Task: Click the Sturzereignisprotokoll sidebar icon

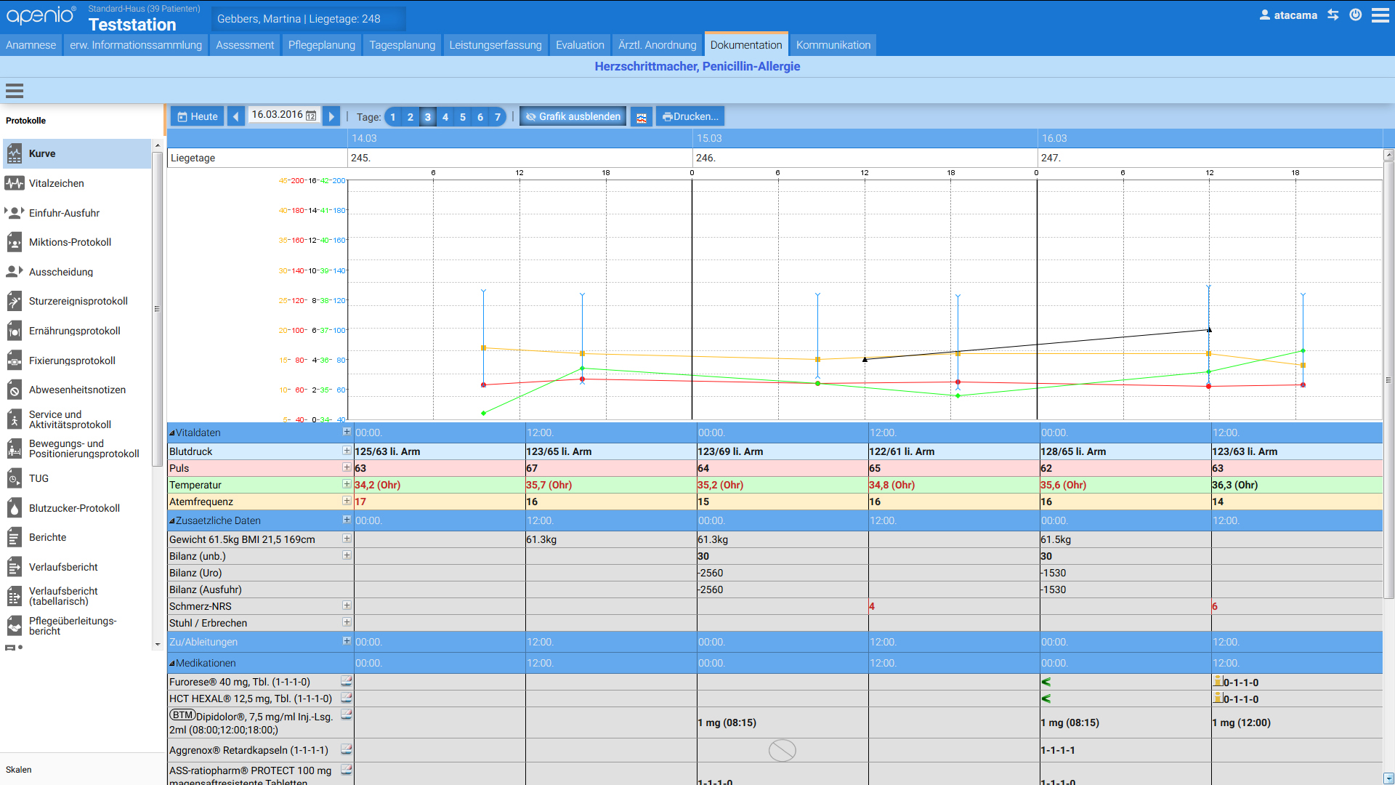Action: point(15,301)
